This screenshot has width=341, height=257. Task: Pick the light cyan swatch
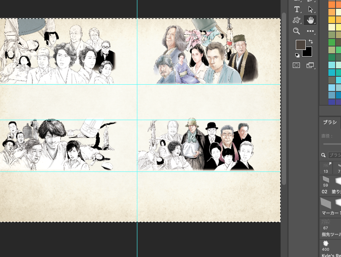[332, 65]
